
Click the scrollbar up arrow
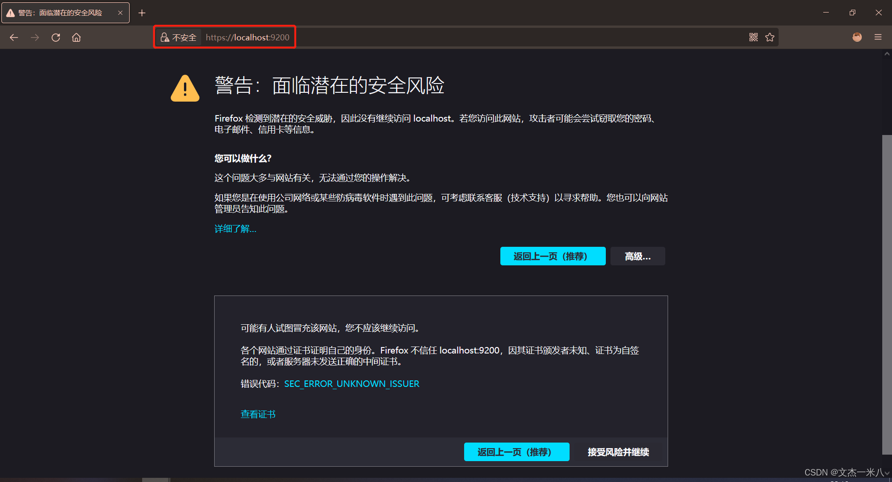tap(887, 54)
